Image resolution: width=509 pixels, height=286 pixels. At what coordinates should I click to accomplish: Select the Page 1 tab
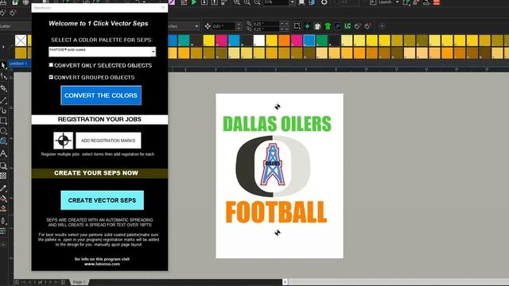[x=79, y=282]
